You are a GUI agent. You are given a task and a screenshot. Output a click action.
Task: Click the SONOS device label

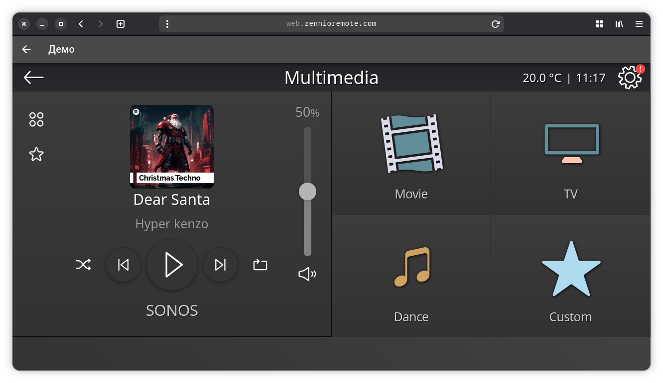172,310
